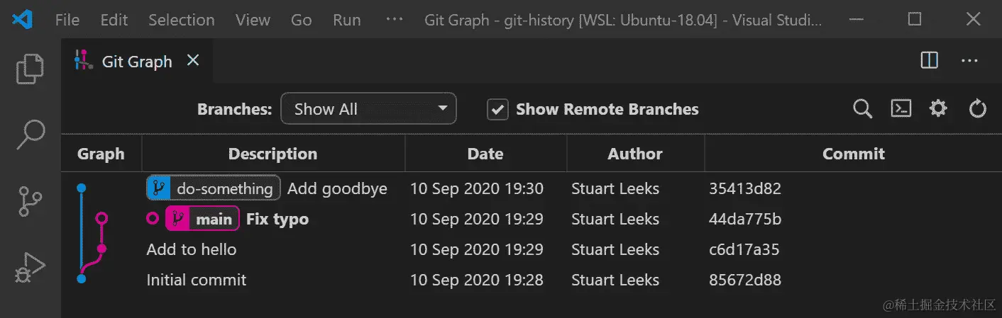Click the main branch icon

point(178,219)
